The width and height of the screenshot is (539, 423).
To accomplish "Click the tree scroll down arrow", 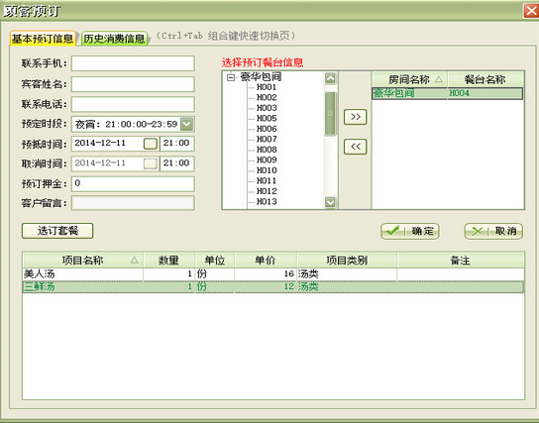I will tap(330, 202).
